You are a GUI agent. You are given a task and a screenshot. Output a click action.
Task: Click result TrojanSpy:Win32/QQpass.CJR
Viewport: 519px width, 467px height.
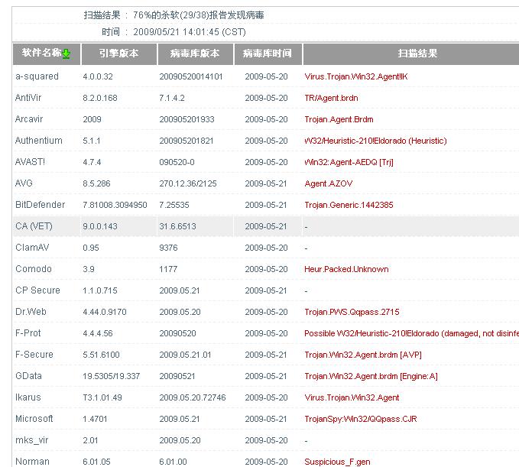coord(361,419)
